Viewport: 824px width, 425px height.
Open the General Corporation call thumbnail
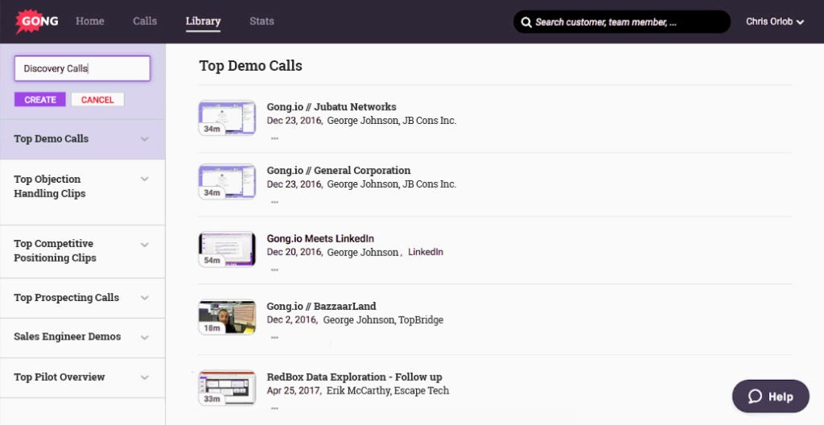[227, 181]
